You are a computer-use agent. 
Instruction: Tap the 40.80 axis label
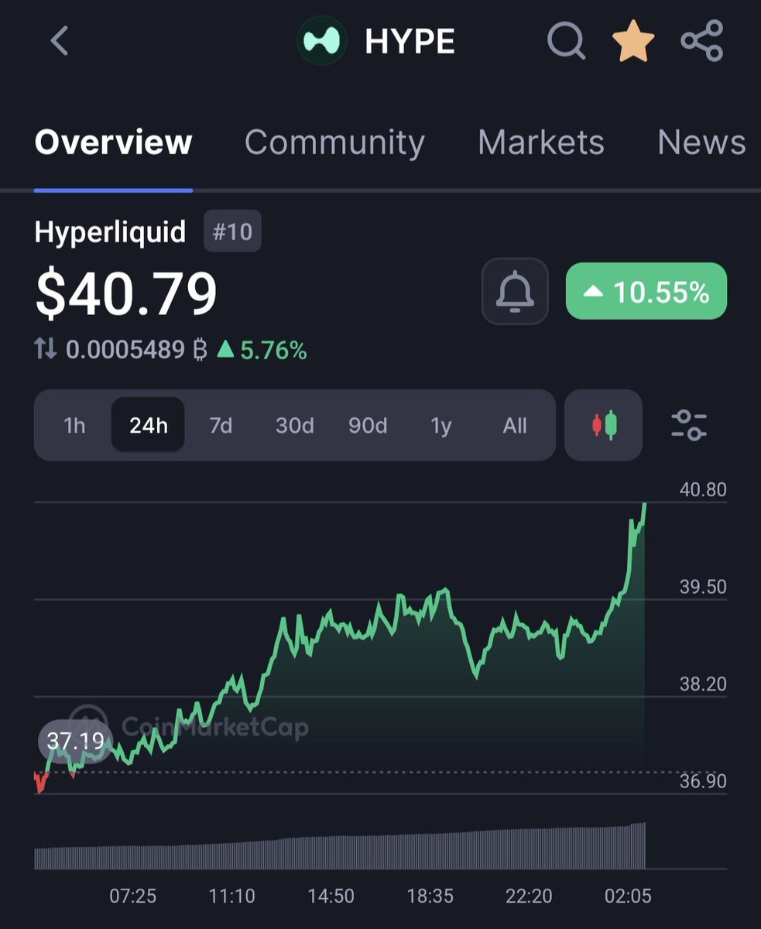[x=703, y=489]
